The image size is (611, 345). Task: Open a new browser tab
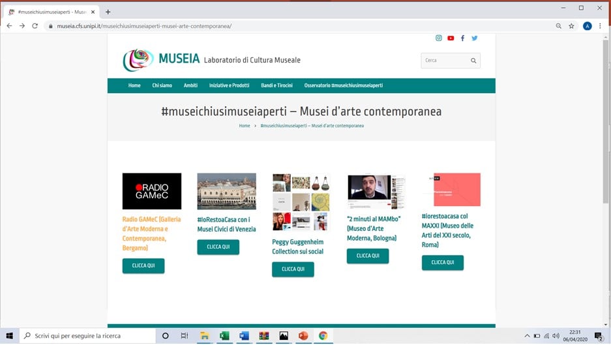click(108, 12)
